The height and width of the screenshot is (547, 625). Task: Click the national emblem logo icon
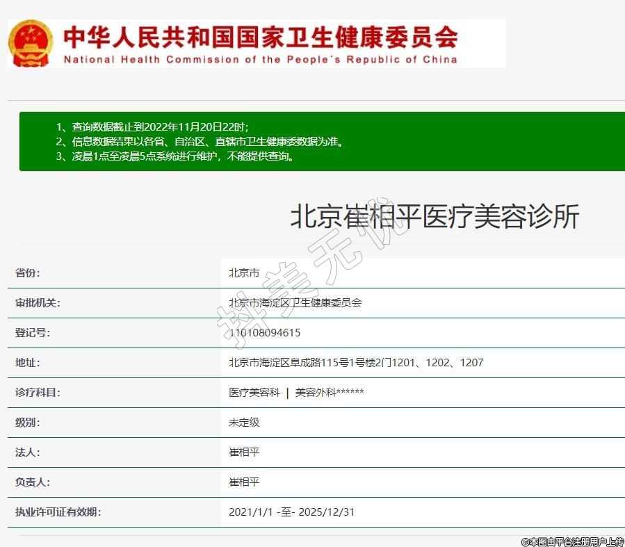(x=31, y=43)
